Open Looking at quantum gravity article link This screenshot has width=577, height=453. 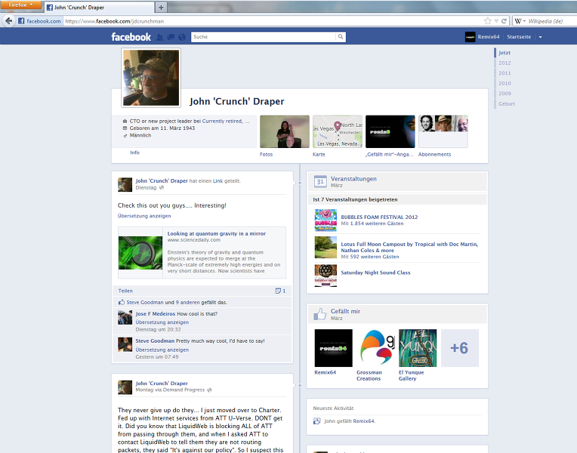pyautogui.click(x=216, y=234)
